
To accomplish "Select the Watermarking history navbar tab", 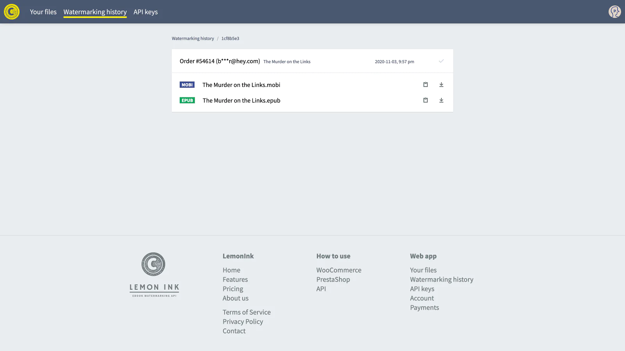I will tap(95, 12).
